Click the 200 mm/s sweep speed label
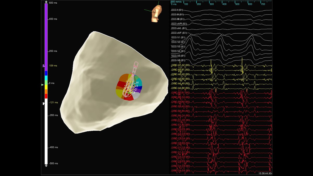The width and height of the screenshot is (313, 176). 177,1
